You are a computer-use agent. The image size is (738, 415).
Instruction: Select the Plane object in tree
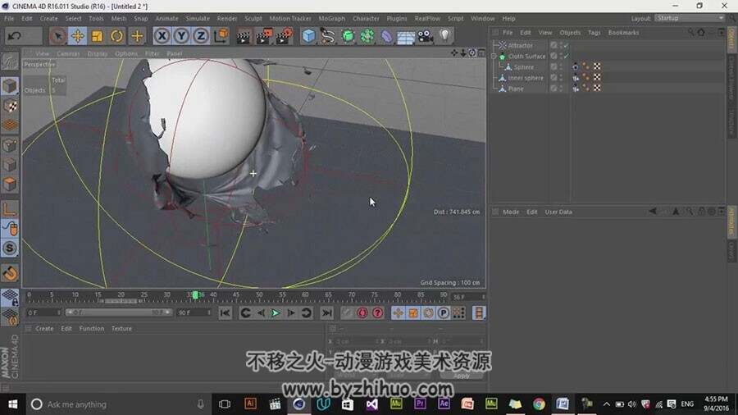point(516,89)
